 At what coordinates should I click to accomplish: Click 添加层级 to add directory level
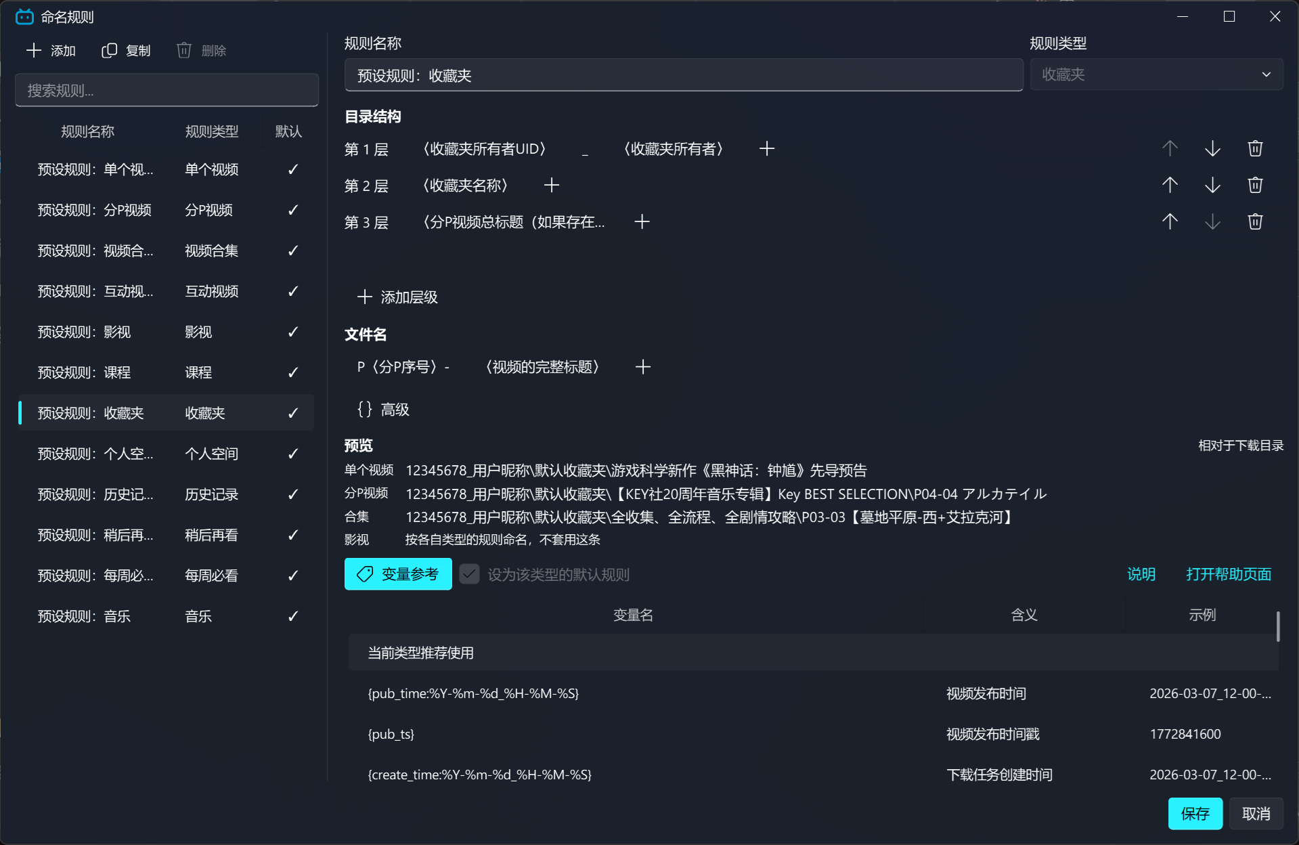(x=398, y=297)
